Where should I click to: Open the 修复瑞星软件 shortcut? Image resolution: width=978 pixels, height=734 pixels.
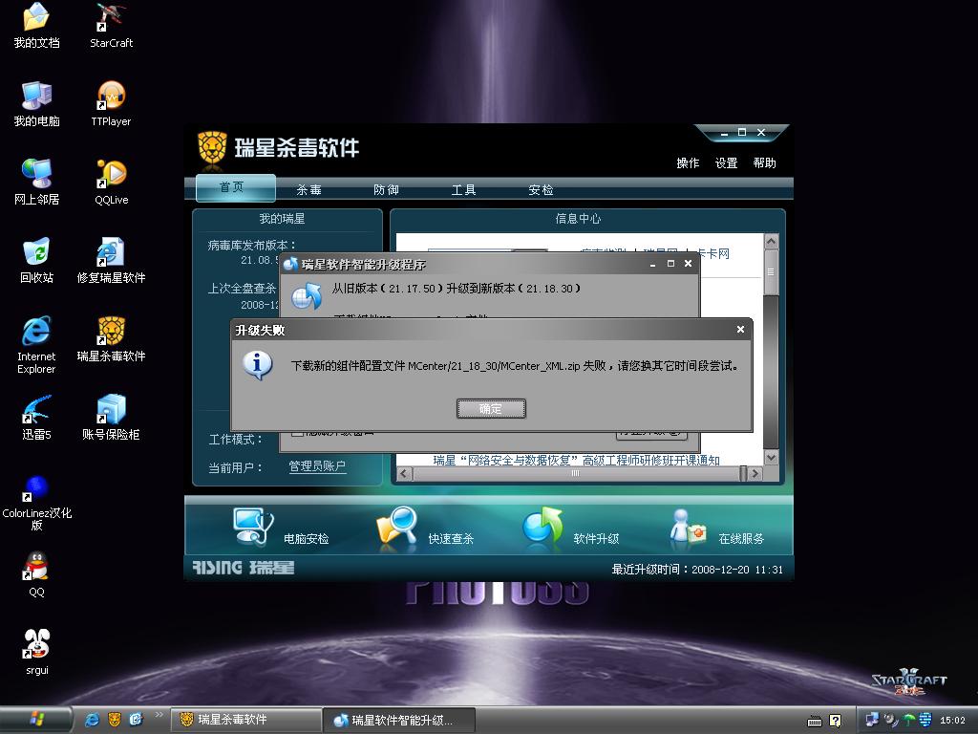pos(111,260)
